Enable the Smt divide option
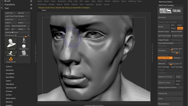 tap(172, 25)
